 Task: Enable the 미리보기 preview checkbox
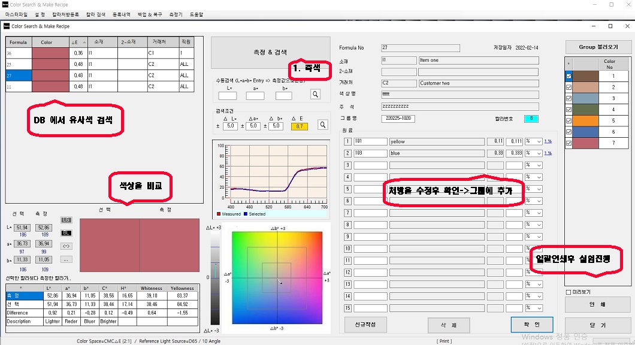pos(569,292)
